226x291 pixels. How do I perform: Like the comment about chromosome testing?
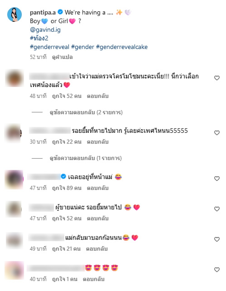[x=217, y=78]
